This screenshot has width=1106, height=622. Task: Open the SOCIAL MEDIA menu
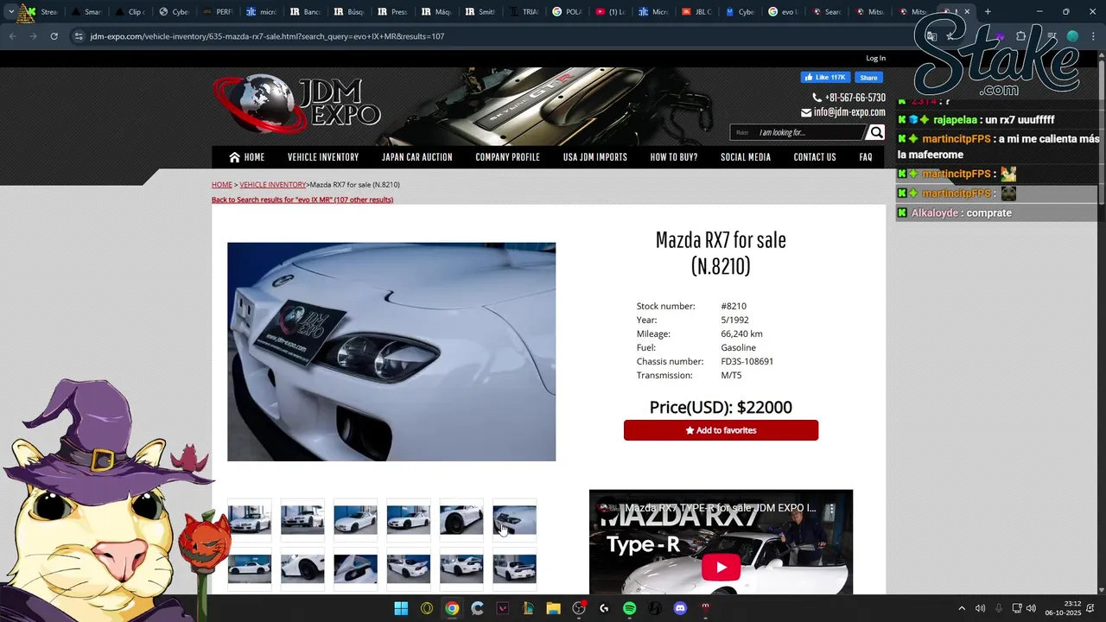pyautogui.click(x=746, y=157)
